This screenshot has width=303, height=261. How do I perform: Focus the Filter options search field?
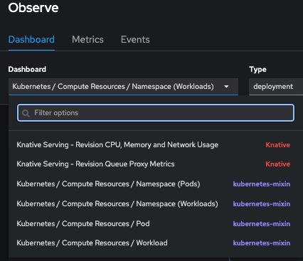point(156,113)
